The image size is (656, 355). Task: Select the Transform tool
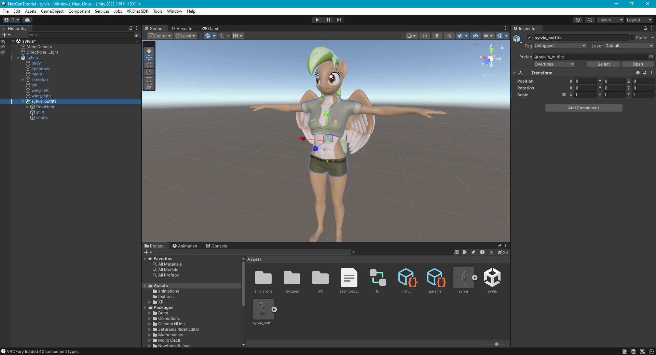click(149, 86)
